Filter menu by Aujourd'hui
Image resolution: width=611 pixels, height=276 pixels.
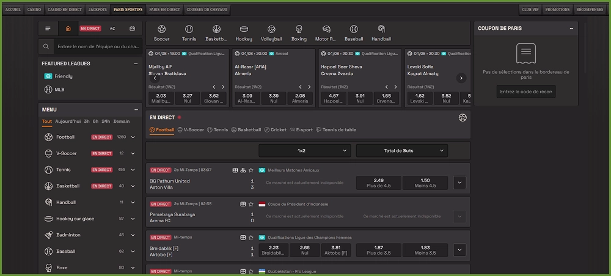[68, 122]
